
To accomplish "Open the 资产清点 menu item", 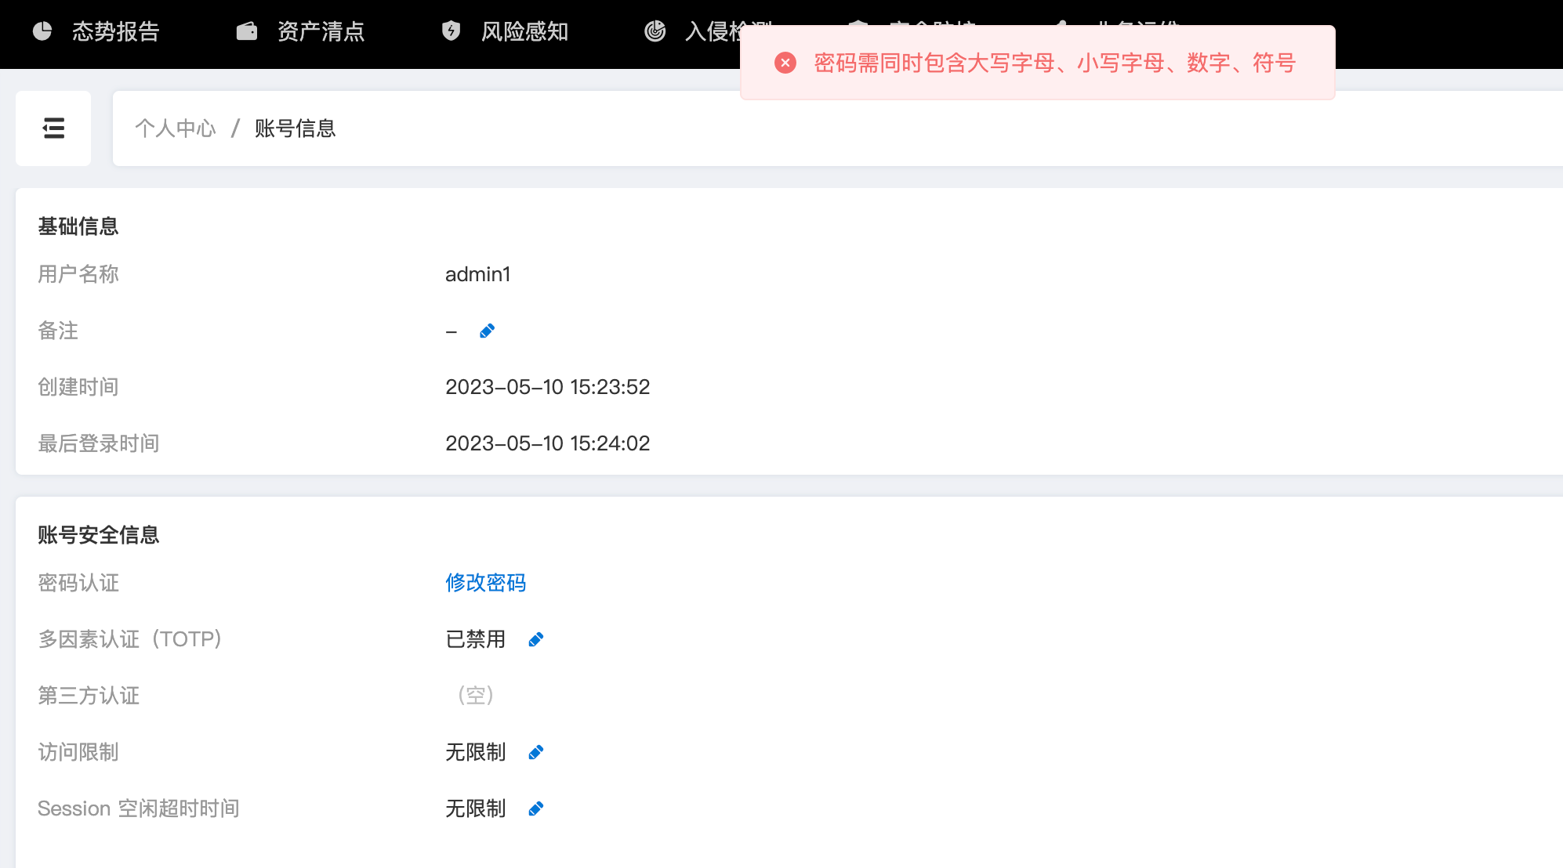I will pyautogui.click(x=321, y=31).
